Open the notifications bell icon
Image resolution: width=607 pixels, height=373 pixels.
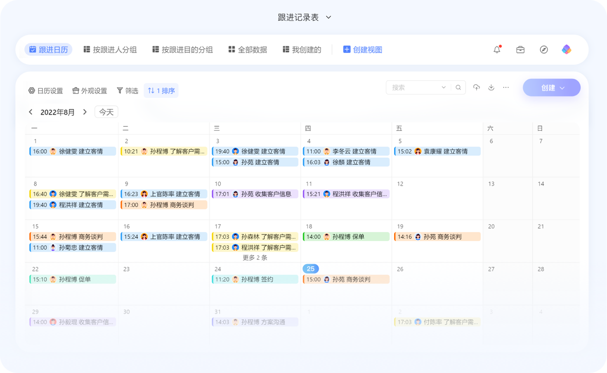[497, 49]
